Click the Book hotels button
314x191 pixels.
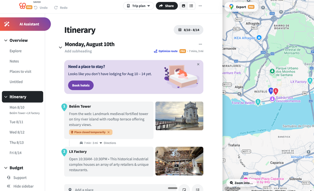click(81, 85)
